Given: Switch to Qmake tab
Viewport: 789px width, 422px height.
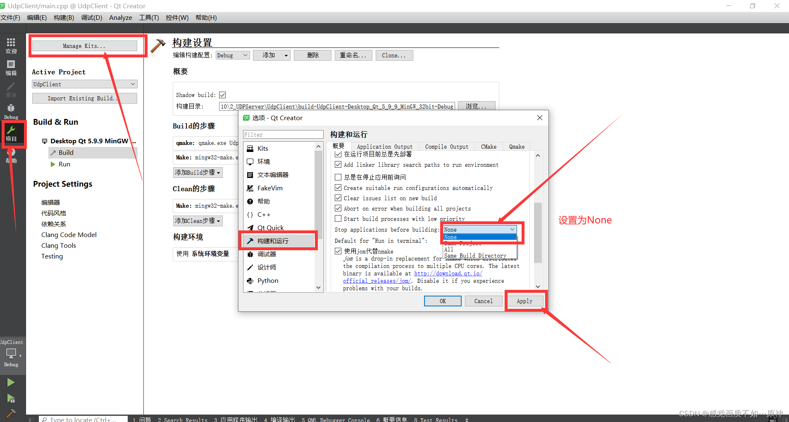Looking at the screenshot, I should pyautogui.click(x=517, y=147).
